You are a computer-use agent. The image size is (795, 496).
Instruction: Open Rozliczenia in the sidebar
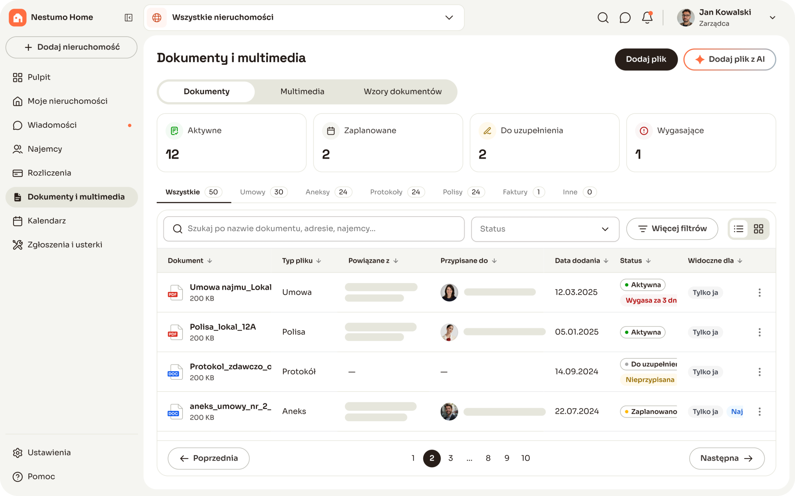pos(72,173)
